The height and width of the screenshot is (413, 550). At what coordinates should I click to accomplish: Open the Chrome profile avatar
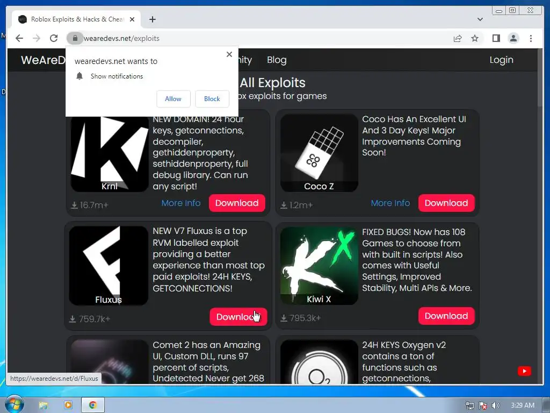513,38
